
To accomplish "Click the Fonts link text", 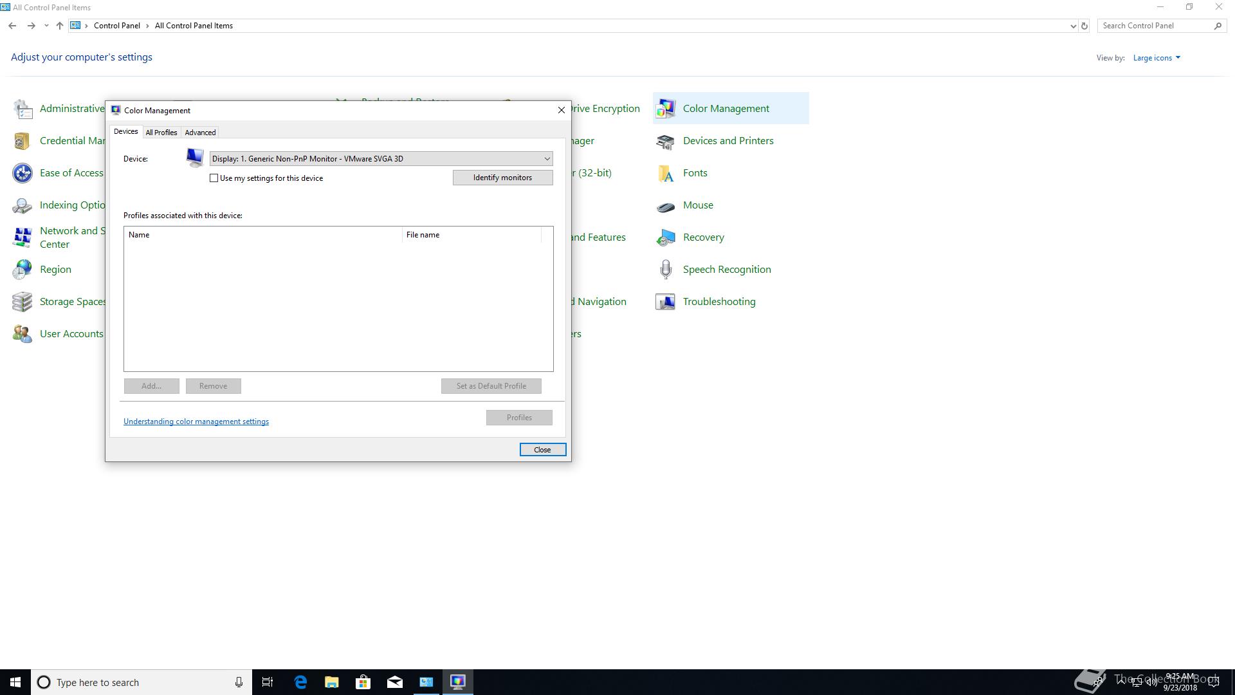I will tap(695, 173).
